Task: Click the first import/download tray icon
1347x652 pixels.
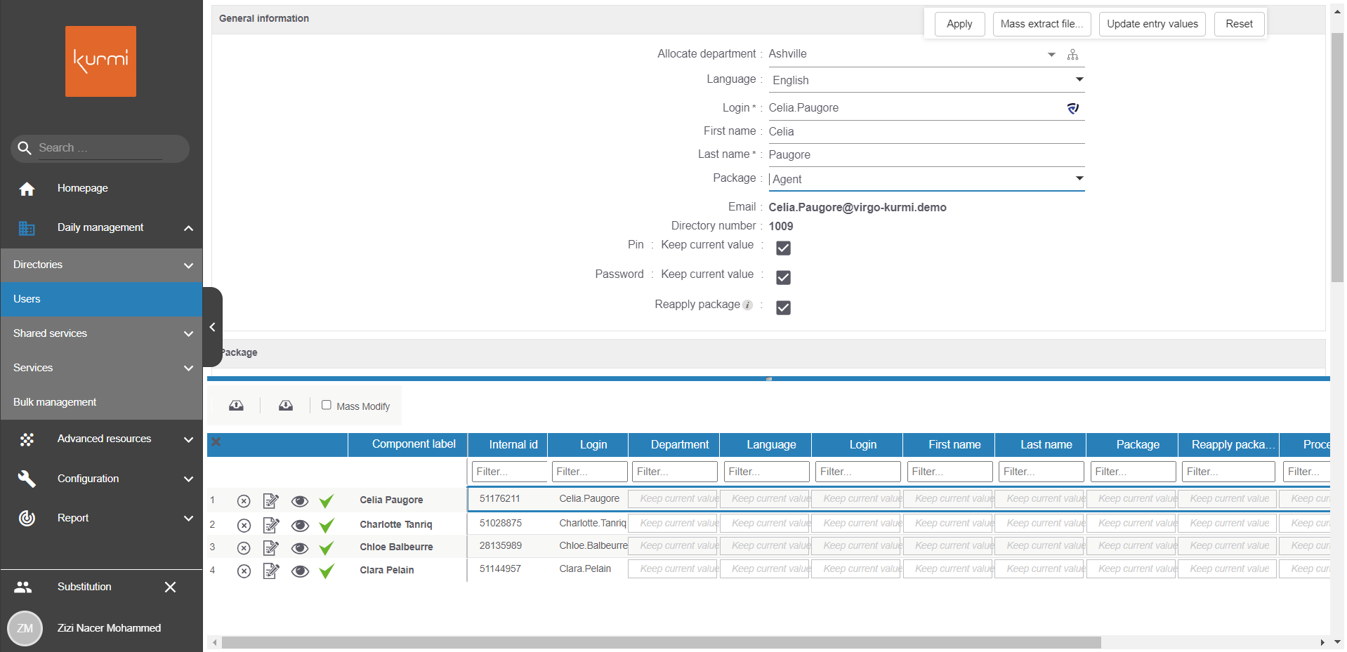Action: point(236,406)
